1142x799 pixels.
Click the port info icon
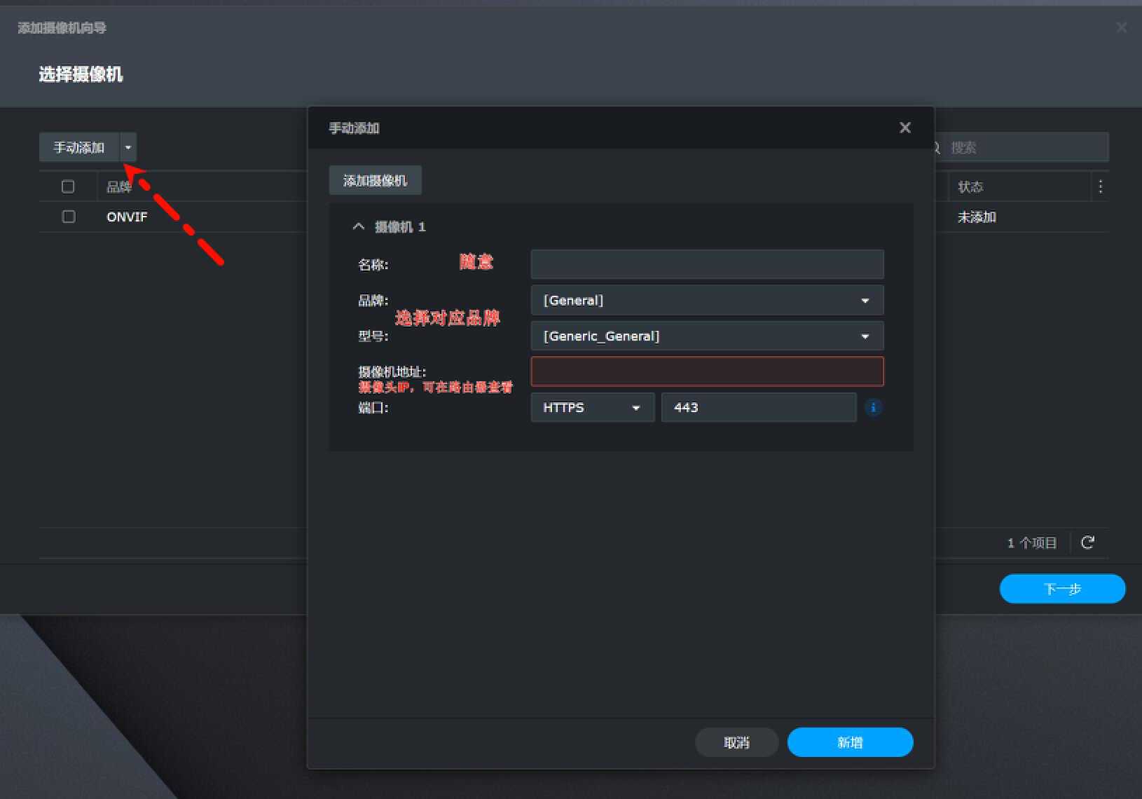[873, 407]
